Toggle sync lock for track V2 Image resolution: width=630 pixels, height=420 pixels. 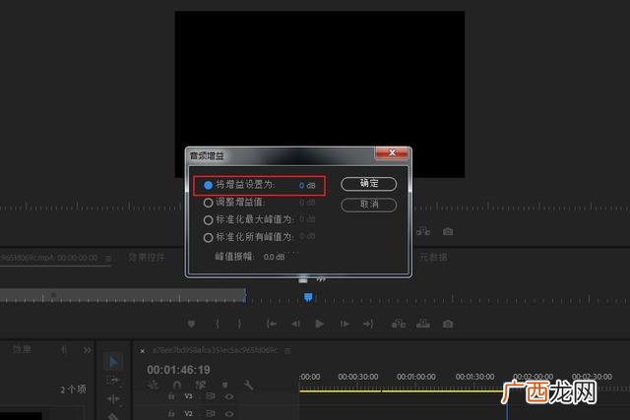pos(211,413)
